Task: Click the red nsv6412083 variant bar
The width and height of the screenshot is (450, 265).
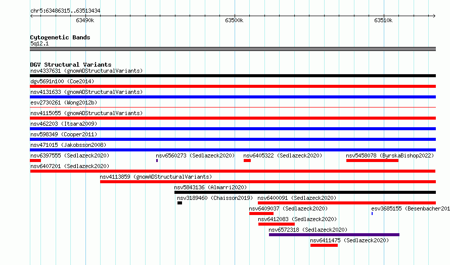Action: tap(277, 224)
